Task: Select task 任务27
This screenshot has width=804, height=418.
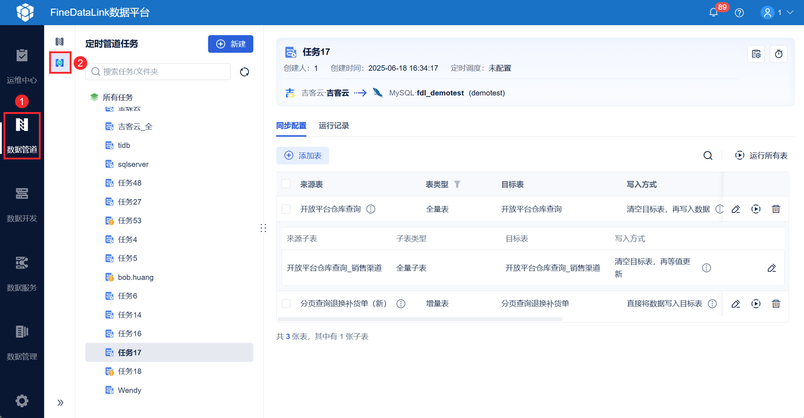Action: coord(169,202)
